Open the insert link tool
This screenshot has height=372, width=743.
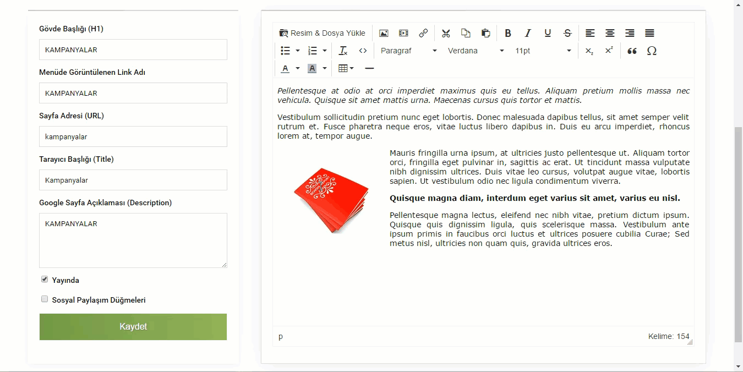423,33
